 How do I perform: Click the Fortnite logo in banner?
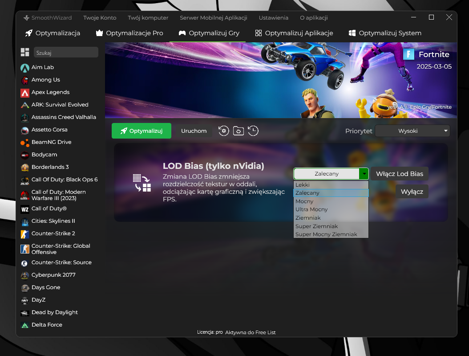[x=408, y=54]
